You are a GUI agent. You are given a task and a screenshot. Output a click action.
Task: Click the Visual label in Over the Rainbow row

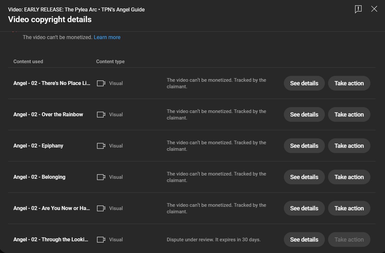pyautogui.click(x=116, y=114)
